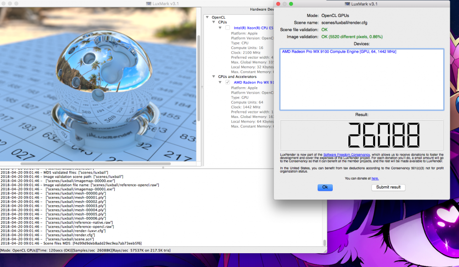Viewport: 459px width, 267px height.
Task: Collapse the CPUs tree node
Action: click(x=214, y=22)
